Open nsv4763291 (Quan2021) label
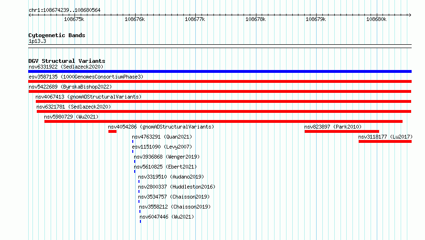Viewport: 425px width, 240px height. click(162, 137)
